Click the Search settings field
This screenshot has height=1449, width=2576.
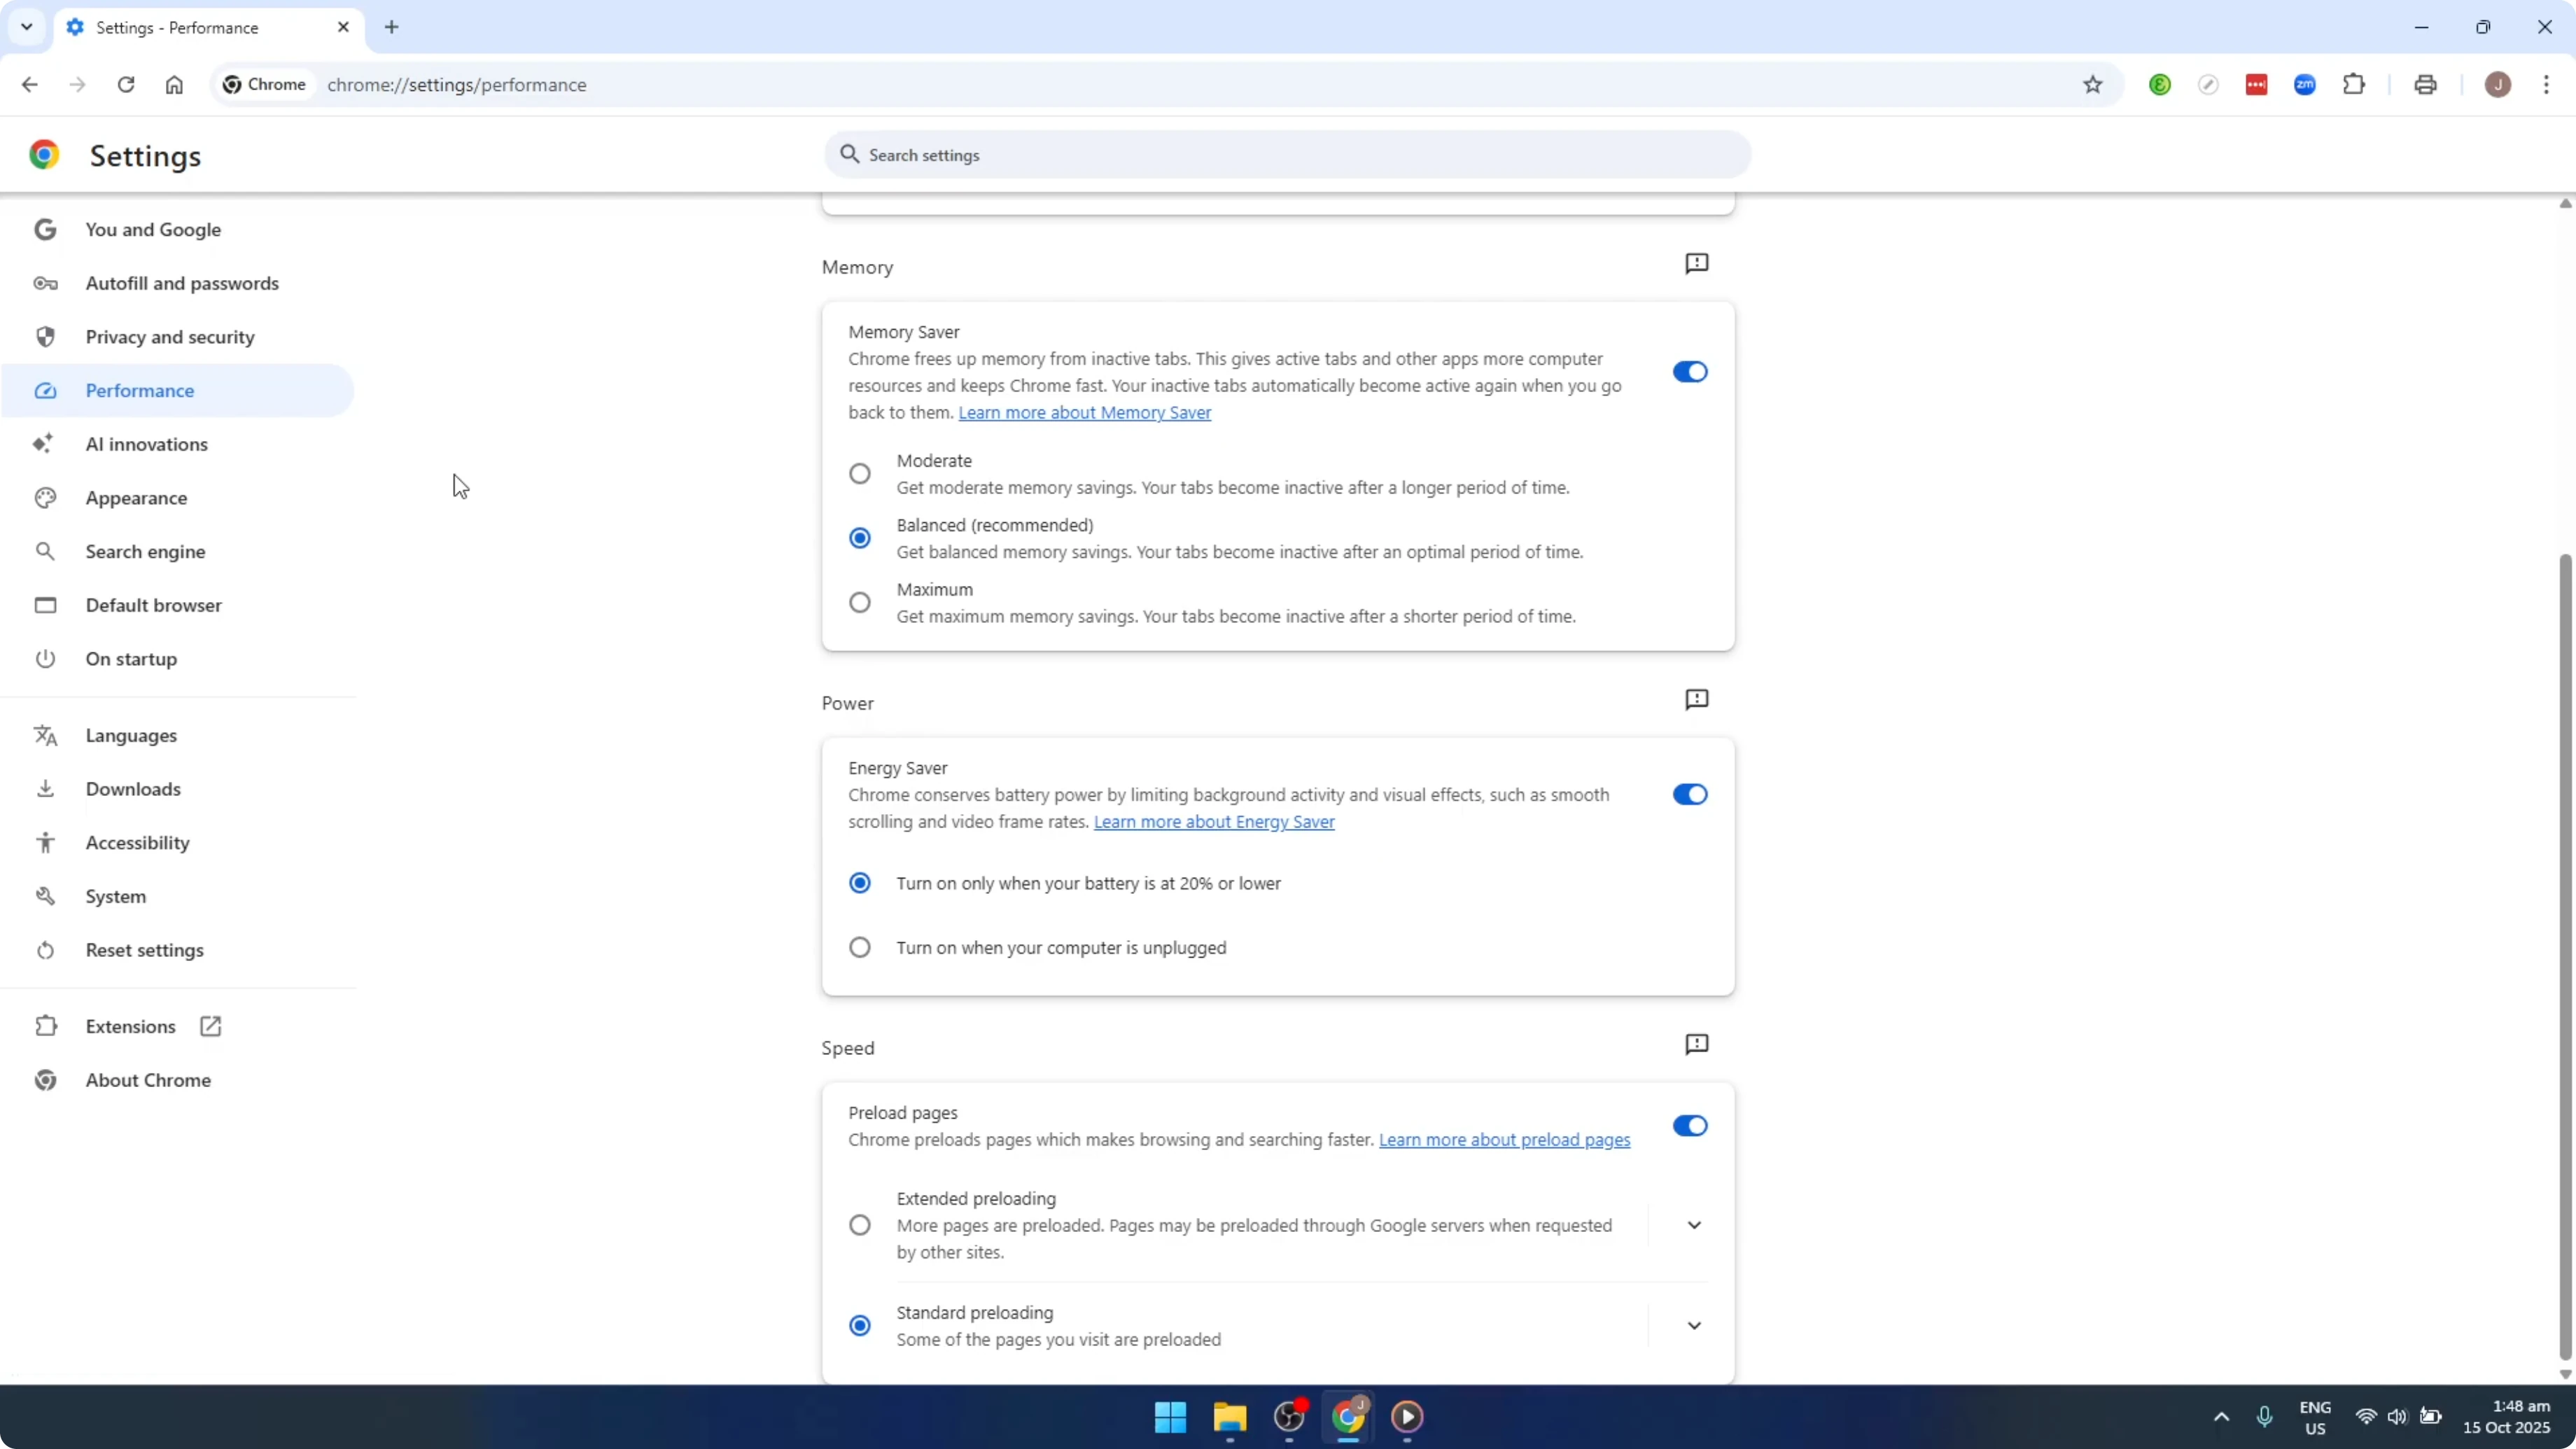coord(1288,155)
